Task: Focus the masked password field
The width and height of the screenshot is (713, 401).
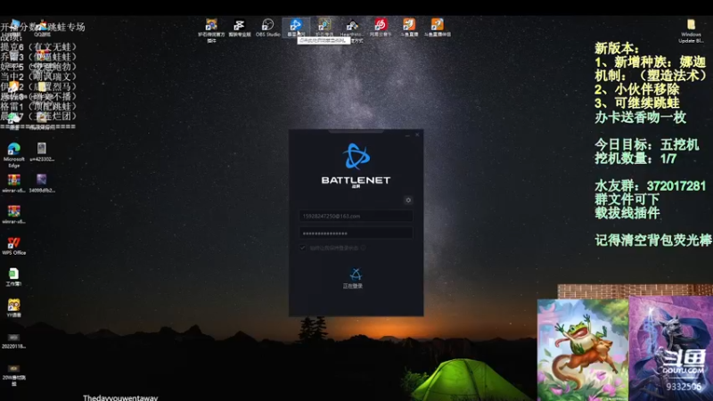Action: (356, 233)
